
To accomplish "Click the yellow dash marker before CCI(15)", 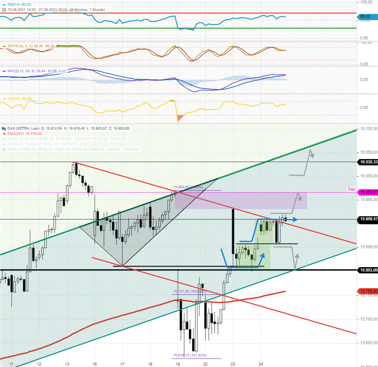I will tap(4, 99).
